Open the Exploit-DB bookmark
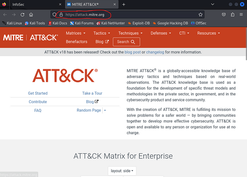This screenshot has height=177, width=247. [139, 23]
